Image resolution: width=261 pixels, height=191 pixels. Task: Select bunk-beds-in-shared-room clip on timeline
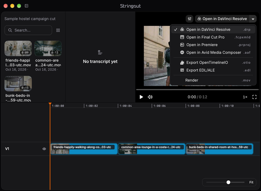220,149
